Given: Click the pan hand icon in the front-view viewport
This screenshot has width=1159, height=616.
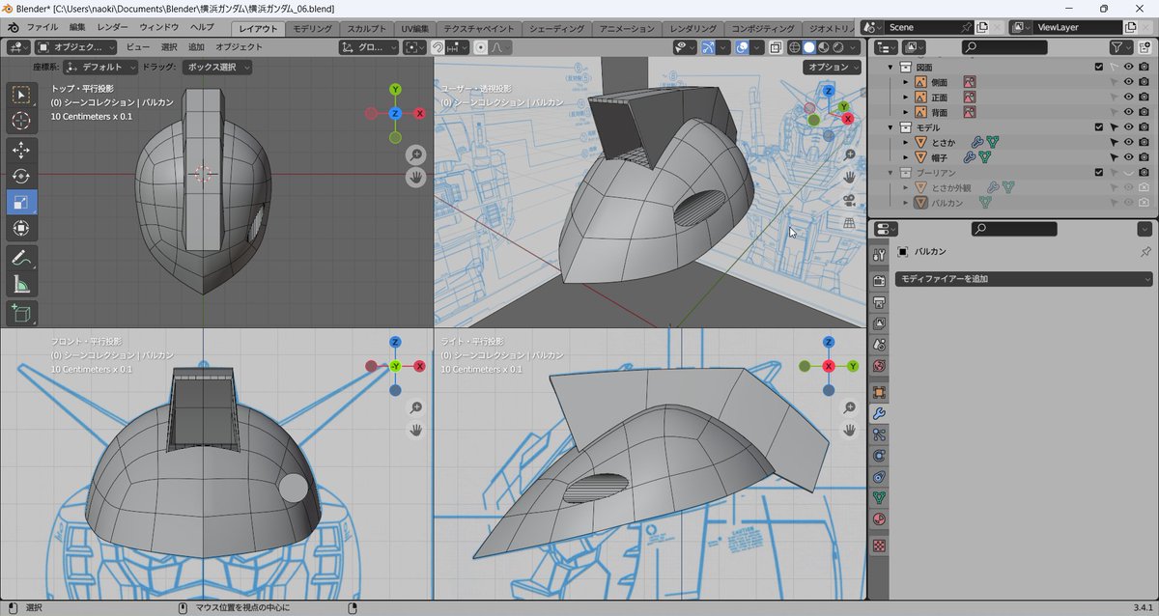Looking at the screenshot, I should [415, 430].
